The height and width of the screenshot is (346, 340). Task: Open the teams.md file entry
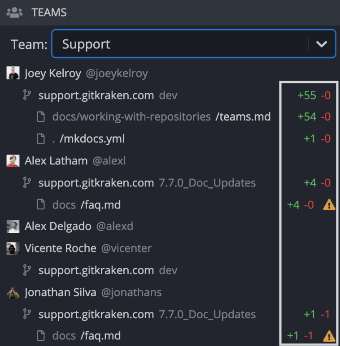[x=243, y=117]
